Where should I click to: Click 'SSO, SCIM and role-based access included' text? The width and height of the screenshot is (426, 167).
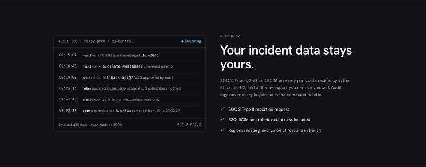[269, 119]
